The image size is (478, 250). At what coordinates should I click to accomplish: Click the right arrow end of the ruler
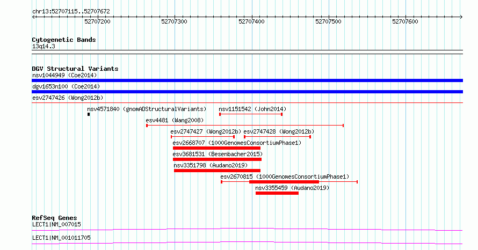461,17
